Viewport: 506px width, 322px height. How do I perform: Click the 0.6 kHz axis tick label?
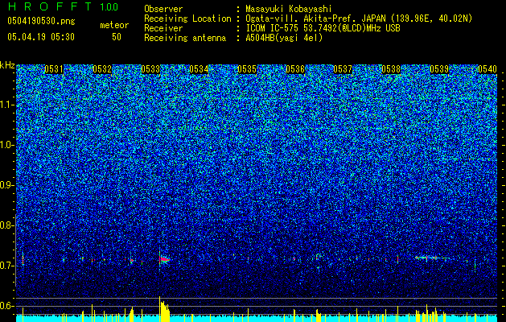coord(7,306)
